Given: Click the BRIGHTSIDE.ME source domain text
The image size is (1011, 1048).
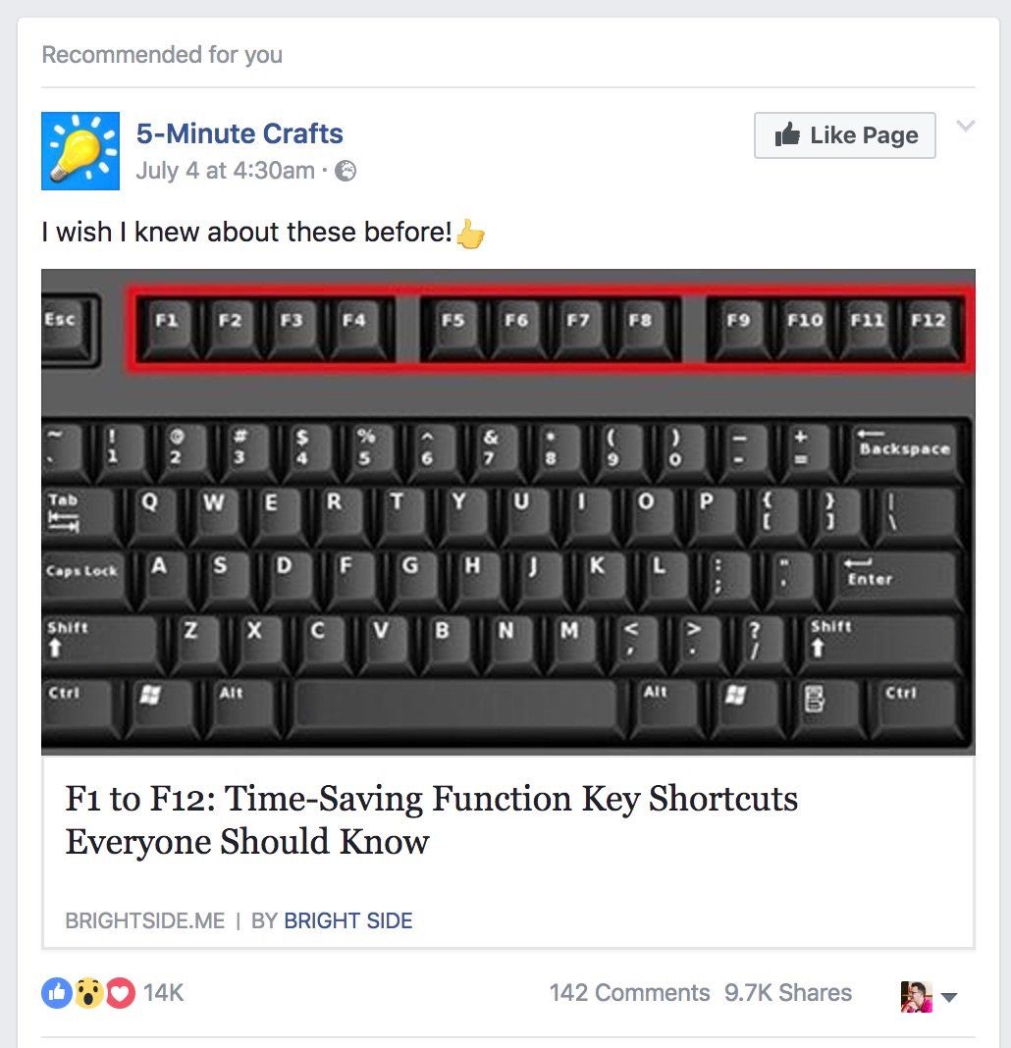Looking at the screenshot, I should coord(144,920).
